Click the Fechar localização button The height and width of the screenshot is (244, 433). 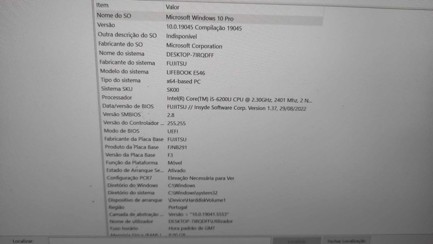pos(346,241)
